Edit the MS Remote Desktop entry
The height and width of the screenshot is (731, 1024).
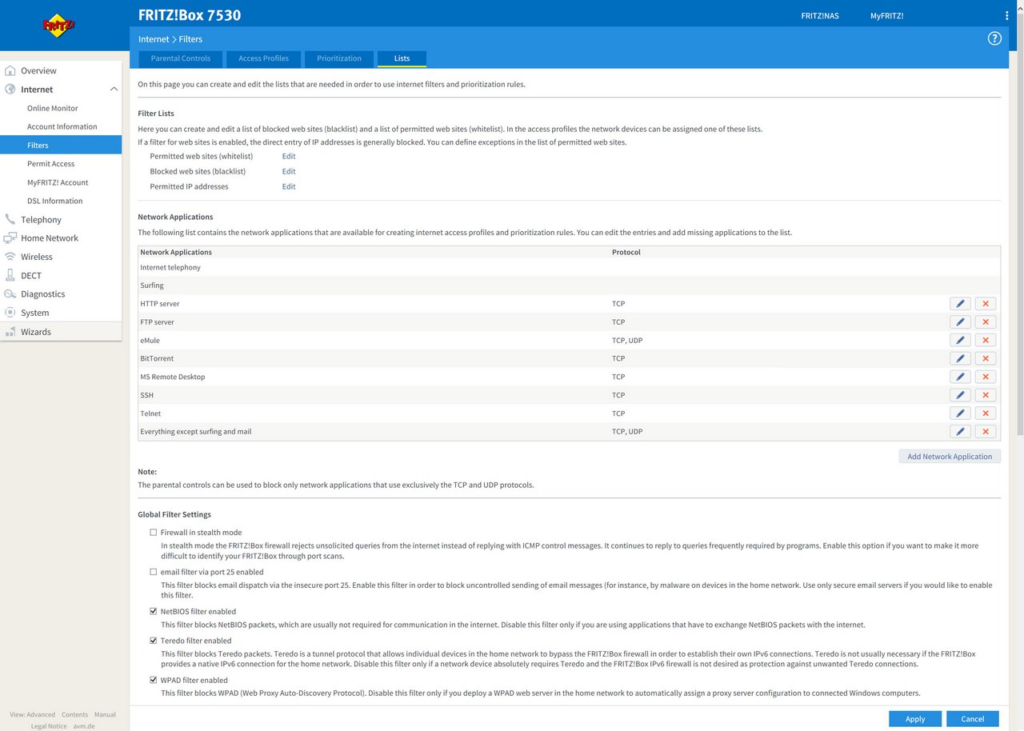[x=960, y=377]
